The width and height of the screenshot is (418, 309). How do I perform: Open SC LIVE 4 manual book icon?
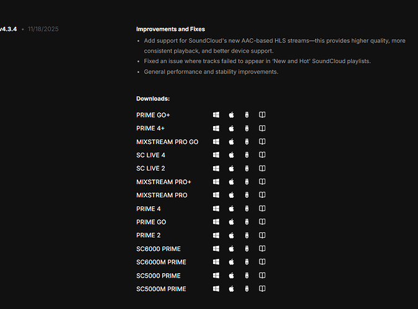tap(262, 155)
